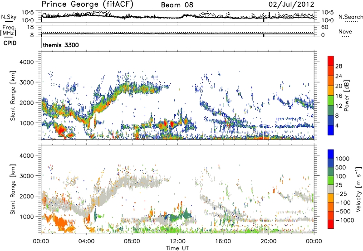Click the '4000' tick of the power panel
The height and width of the screenshot is (251, 363).
[x=26, y=62]
